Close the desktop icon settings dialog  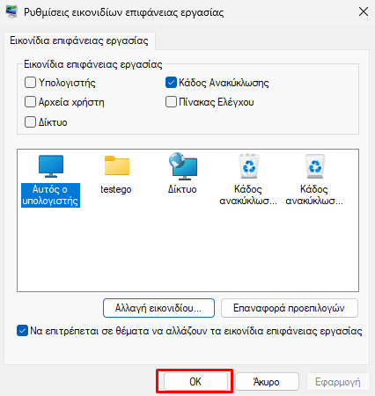[x=364, y=11]
